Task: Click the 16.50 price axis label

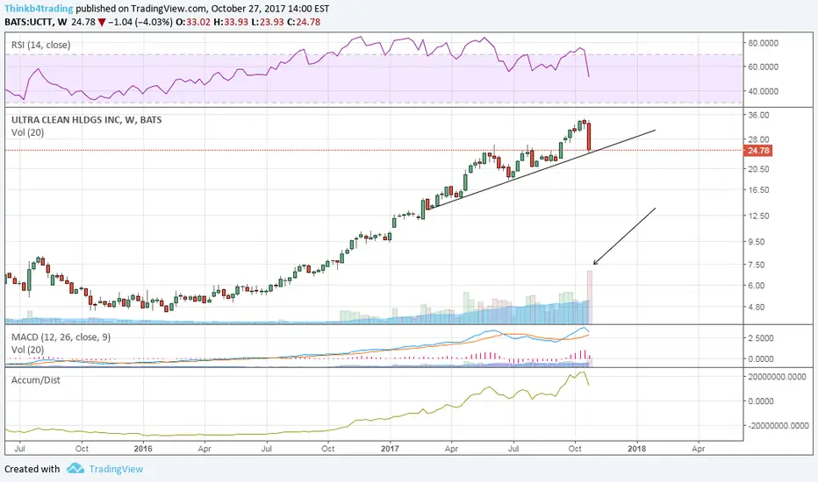Action: click(758, 190)
